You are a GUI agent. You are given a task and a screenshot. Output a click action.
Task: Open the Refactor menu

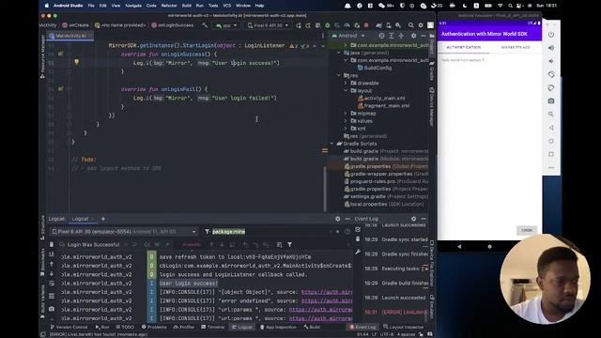tap(169, 6)
